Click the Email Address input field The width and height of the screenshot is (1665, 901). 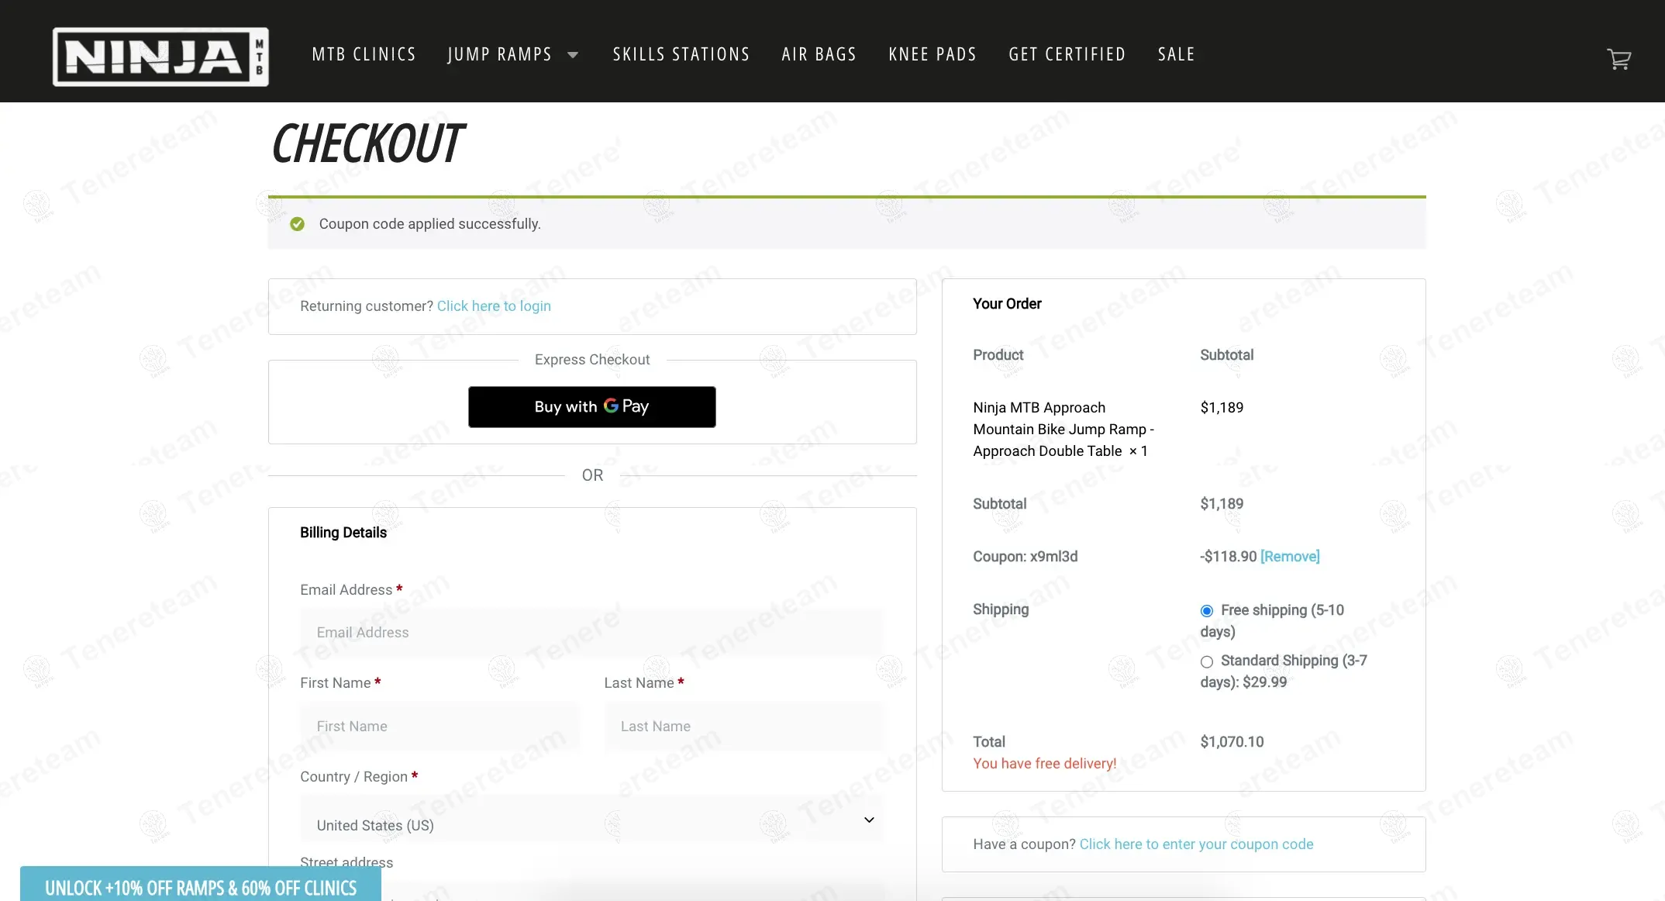(x=591, y=633)
